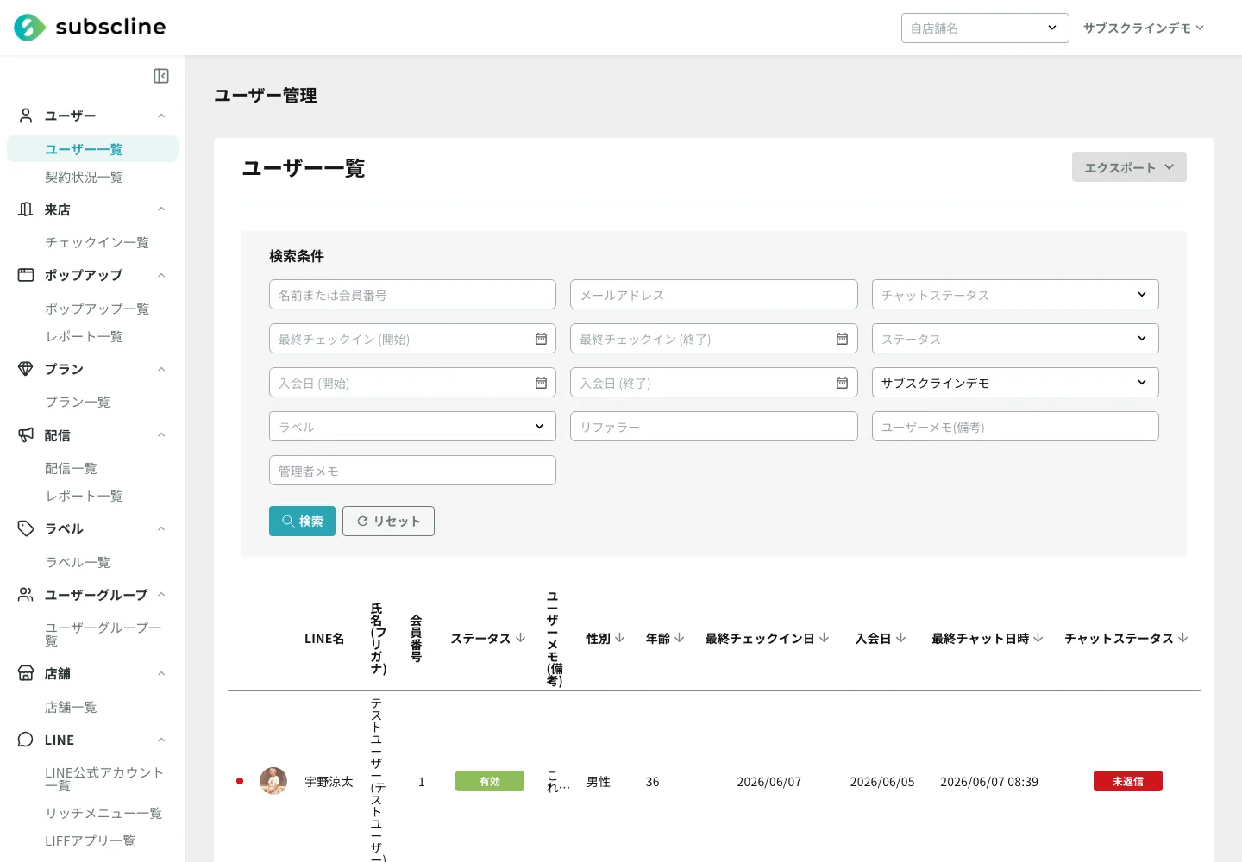Open the ステータス filter dropdown
1242x862 pixels.
pos(1015,339)
